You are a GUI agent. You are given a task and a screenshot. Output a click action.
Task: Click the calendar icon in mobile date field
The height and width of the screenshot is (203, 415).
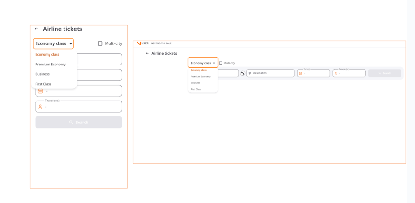(40, 91)
